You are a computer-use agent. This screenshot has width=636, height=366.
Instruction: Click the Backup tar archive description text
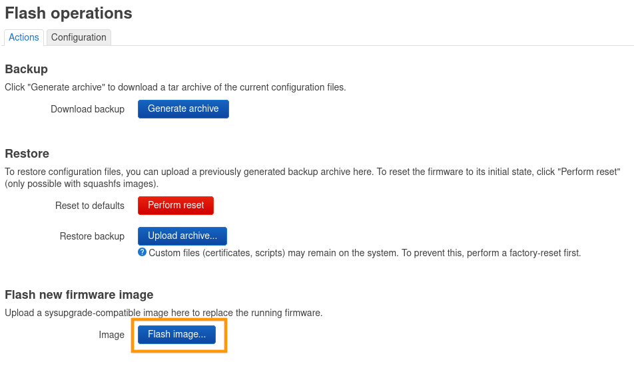click(x=175, y=87)
